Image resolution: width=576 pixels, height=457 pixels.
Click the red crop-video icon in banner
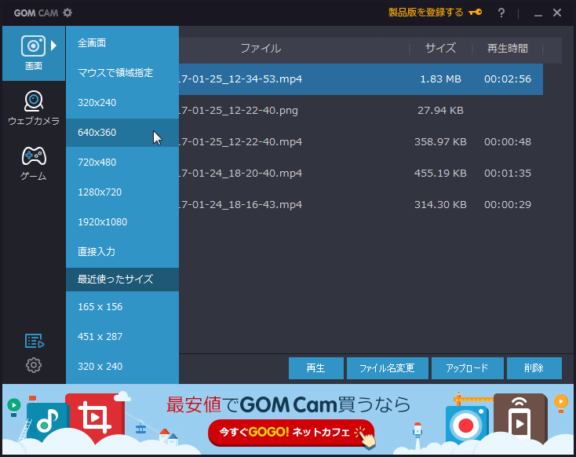pos(95,418)
